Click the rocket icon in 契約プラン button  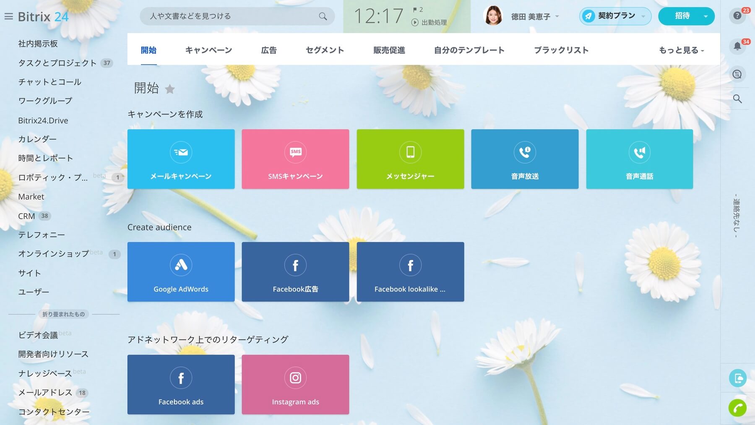coord(588,16)
